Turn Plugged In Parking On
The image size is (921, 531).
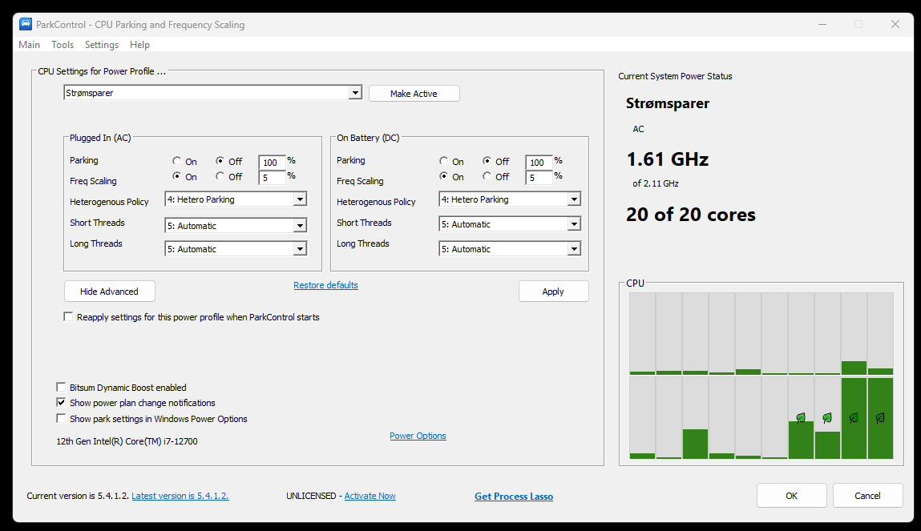click(x=177, y=161)
